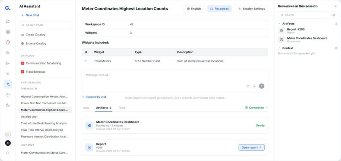Open Session Settings
Image resolution: width=341 pixels, height=161 pixels.
pyautogui.click(x=251, y=9)
